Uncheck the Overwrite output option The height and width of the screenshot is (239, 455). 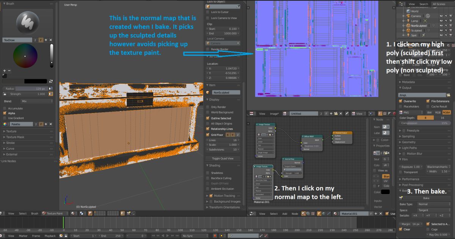coord(401,101)
